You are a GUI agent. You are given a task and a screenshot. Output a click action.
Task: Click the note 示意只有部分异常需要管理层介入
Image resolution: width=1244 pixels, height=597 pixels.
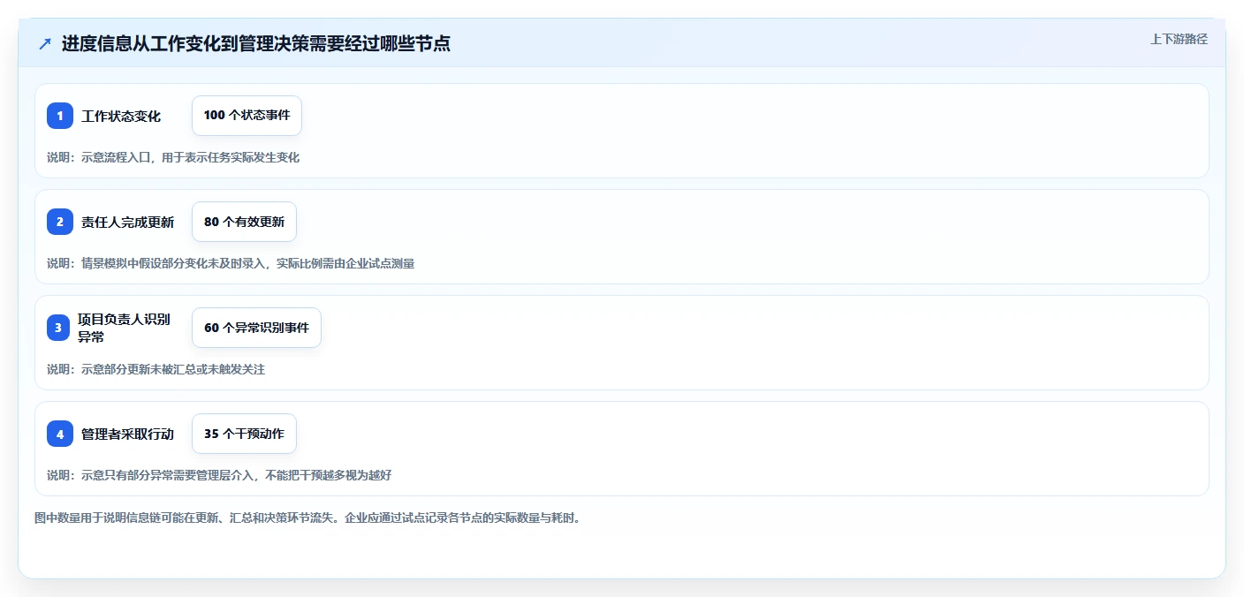click(x=219, y=475)
